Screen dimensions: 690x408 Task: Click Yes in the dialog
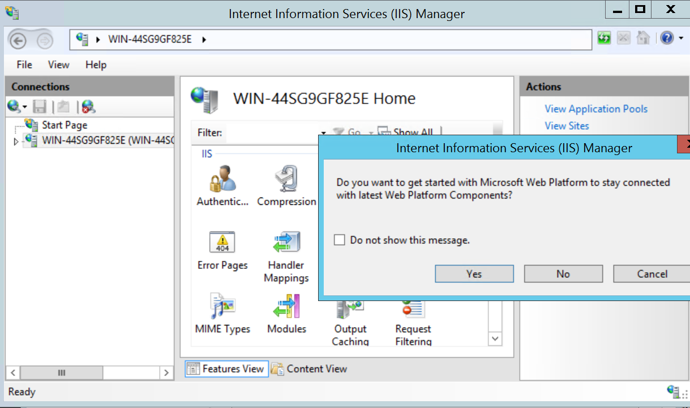tap(474, 274)
